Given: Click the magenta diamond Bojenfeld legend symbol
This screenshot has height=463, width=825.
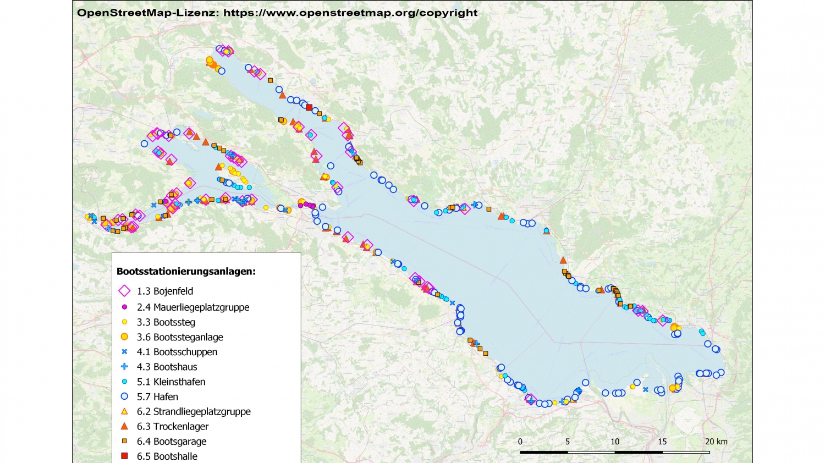Looking at the screenshot, I should pyautogui.click(x=124, y=291).
